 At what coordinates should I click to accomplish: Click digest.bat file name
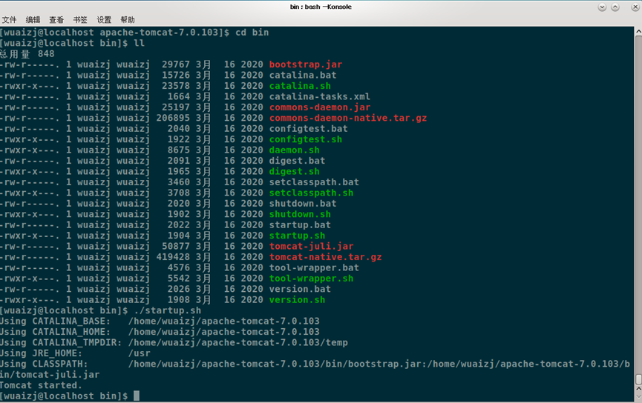297,161
